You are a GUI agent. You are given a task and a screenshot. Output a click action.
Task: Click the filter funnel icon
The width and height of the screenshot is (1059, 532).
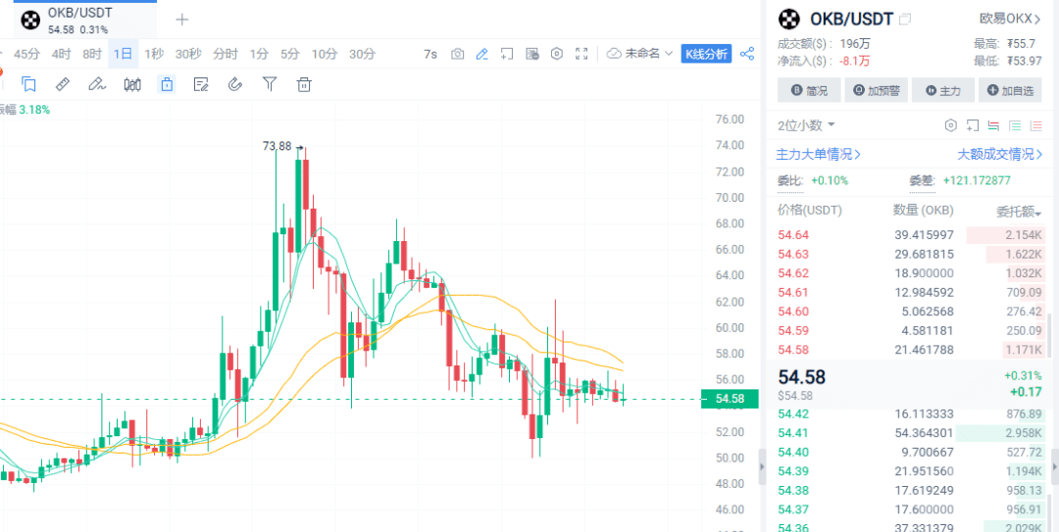[x=270, y=84]
